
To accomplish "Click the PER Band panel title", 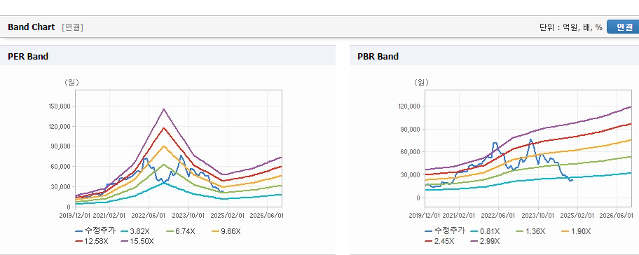I will [28, 57].
